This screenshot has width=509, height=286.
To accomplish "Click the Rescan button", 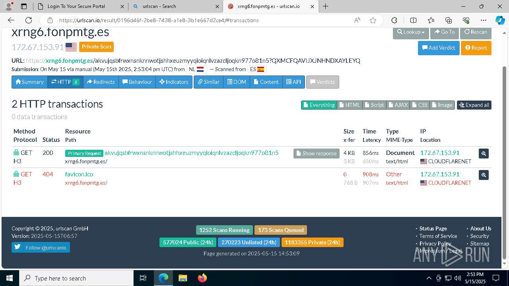I will pos(476,32).
